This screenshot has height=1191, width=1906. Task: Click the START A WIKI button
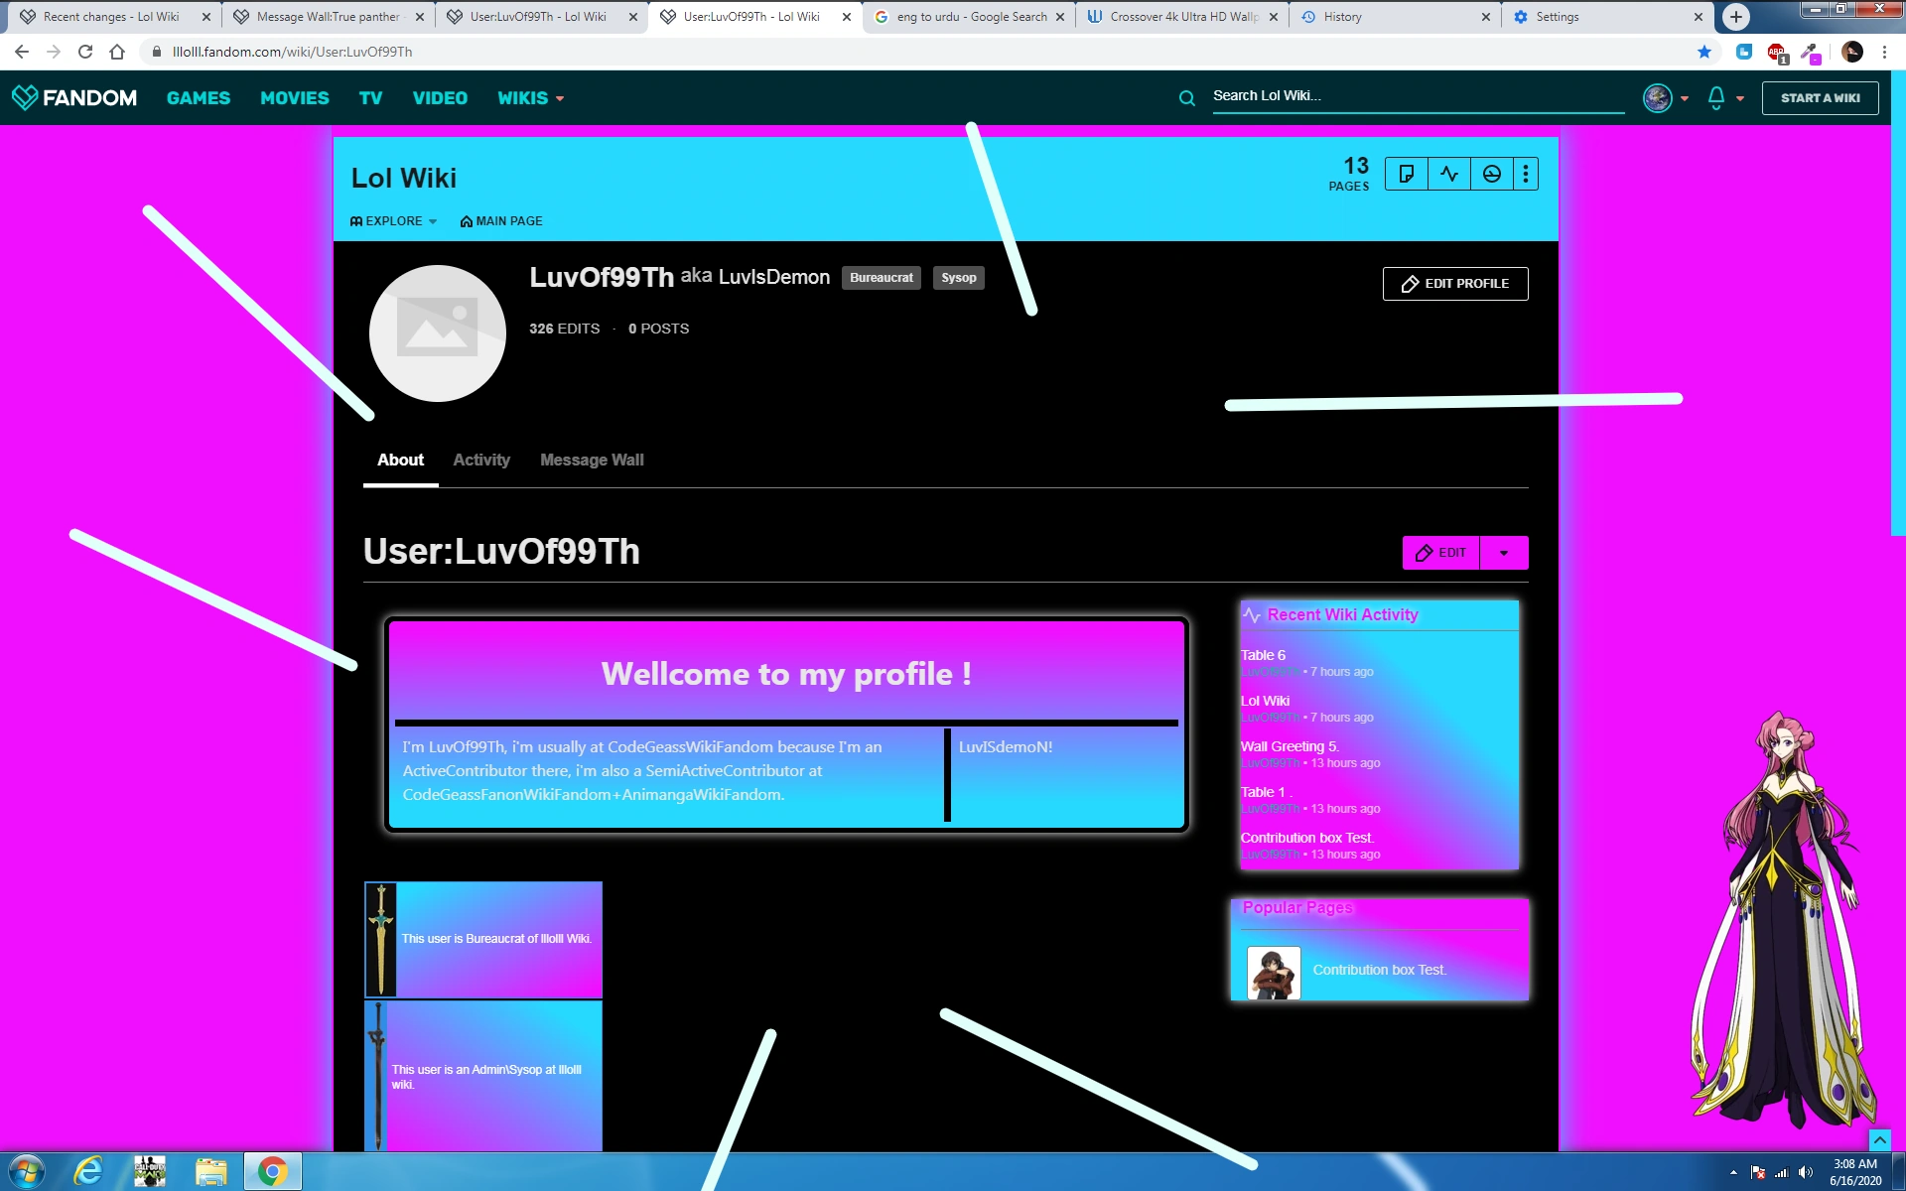click(1820, 98)
